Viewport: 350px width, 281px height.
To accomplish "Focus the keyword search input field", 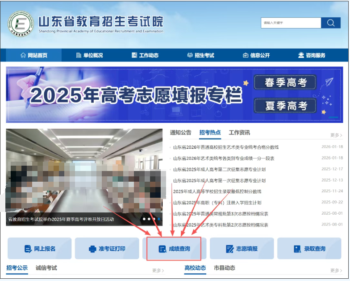I will 291,23.
